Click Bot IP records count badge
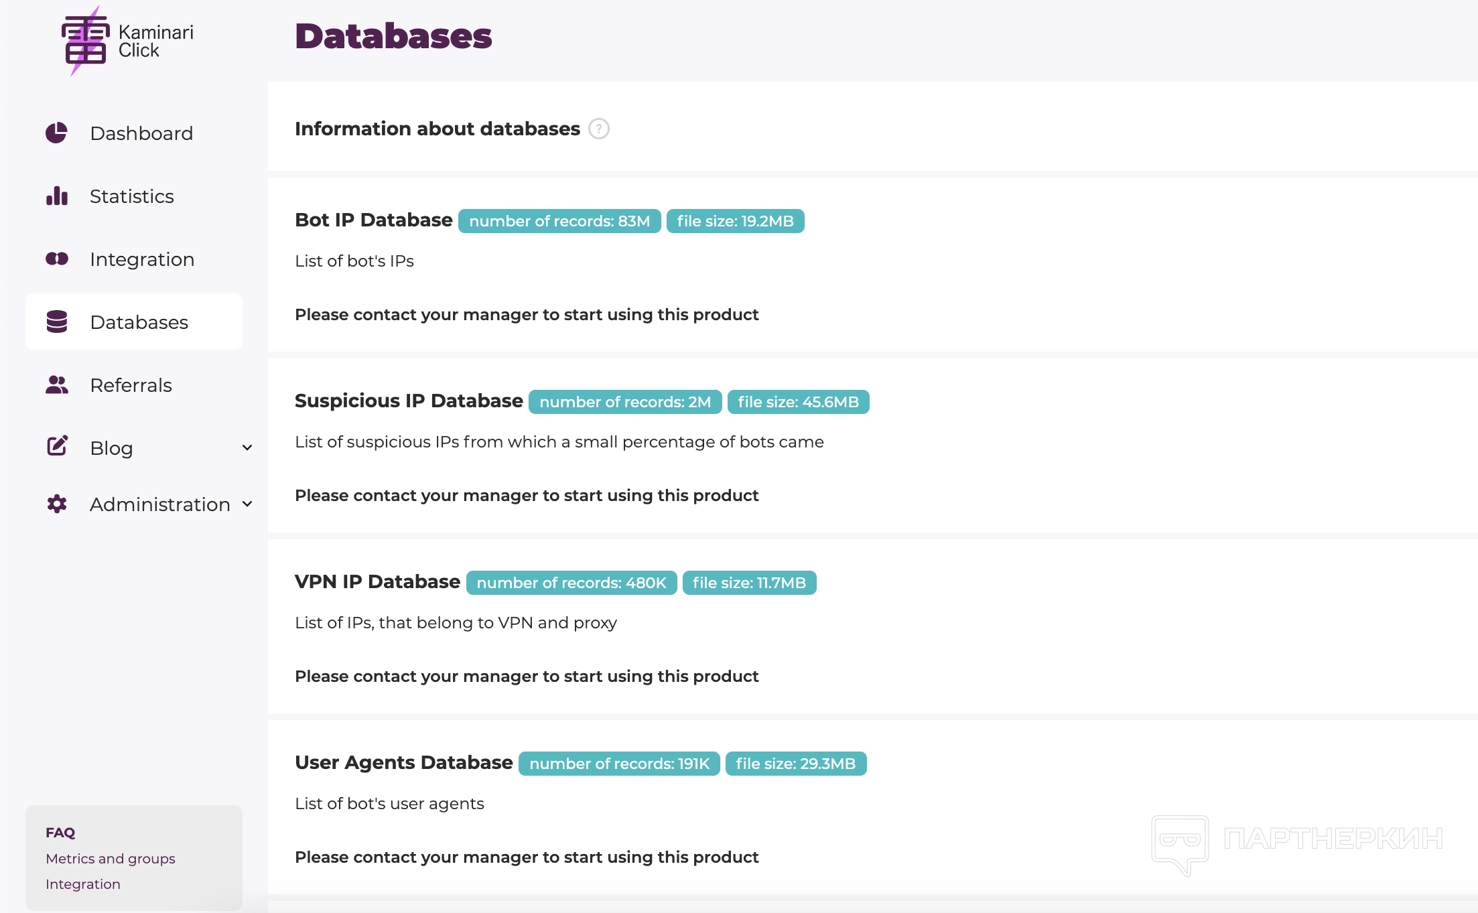This screenshot has height=913, width=1478. [x=559, y=221]
